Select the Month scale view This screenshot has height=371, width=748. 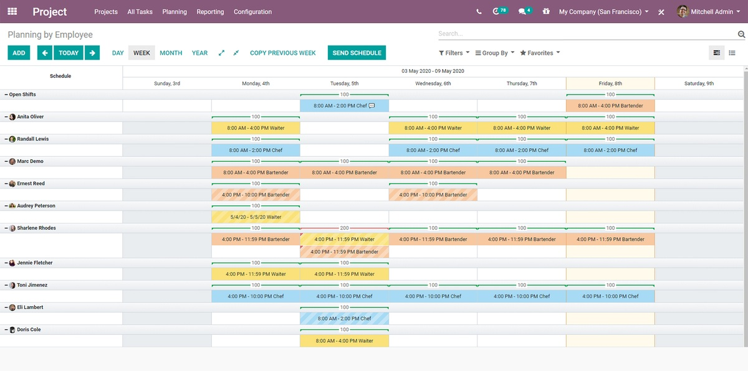[x=171, y=53]
